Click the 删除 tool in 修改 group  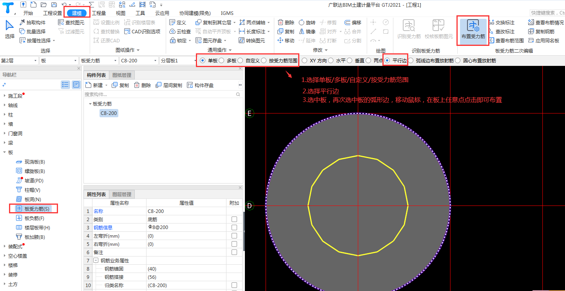pyautogui.click(x=286, y=22)
